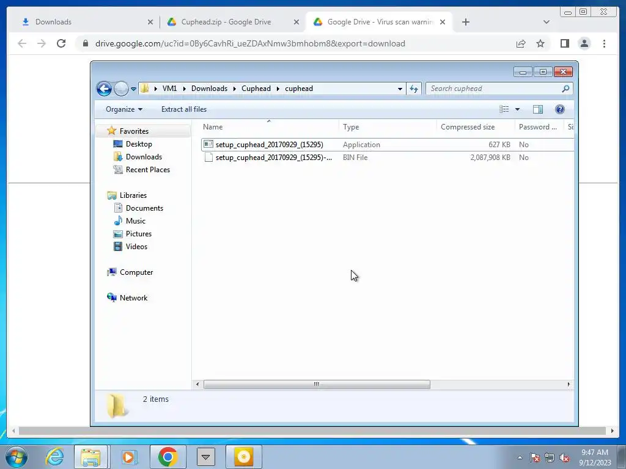The width and height of the screenshot is (626, 469).
Task: Open the view options dropdown arrow
Action: pos(517,109)
